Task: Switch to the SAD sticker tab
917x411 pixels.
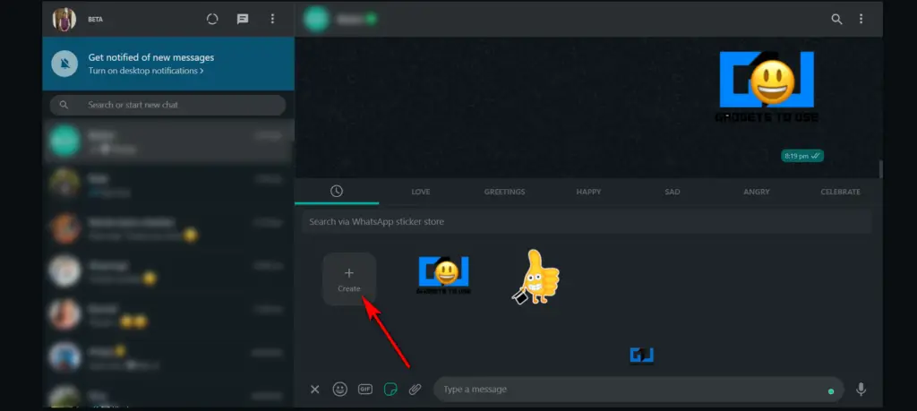Action: (673, 192)
